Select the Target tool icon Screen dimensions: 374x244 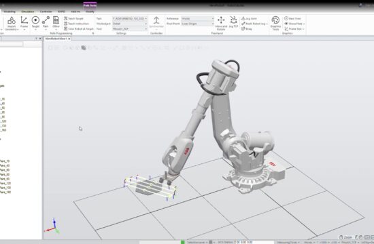coord(35,23)
